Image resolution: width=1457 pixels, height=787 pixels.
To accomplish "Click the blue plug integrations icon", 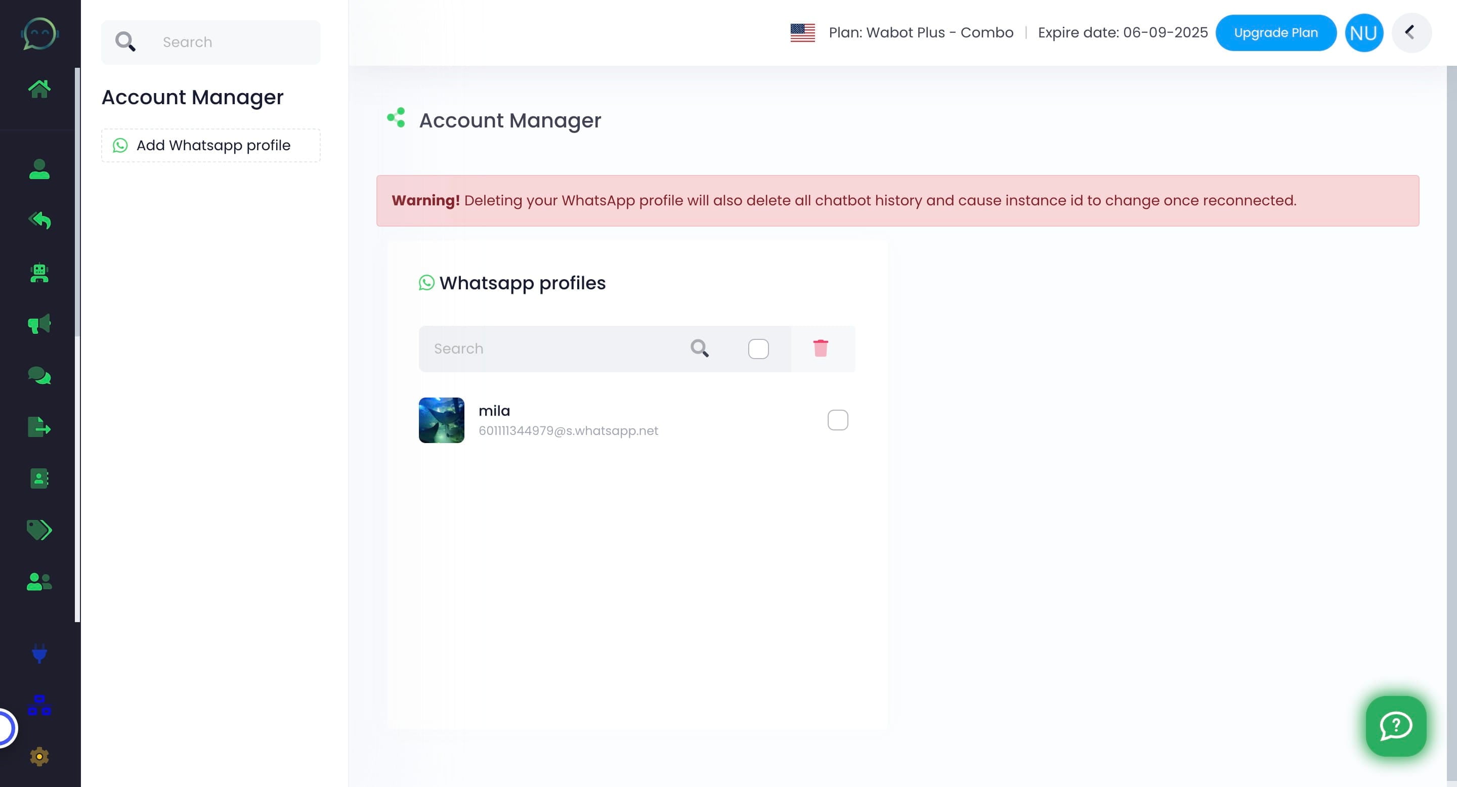I will (x=39, y=653).
